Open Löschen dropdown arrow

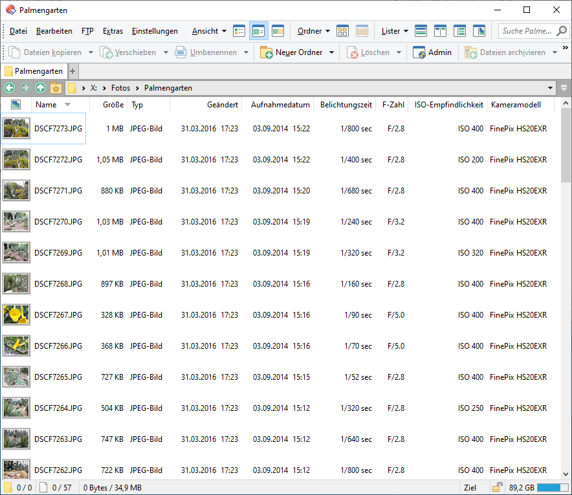click(x=399, y=52)
